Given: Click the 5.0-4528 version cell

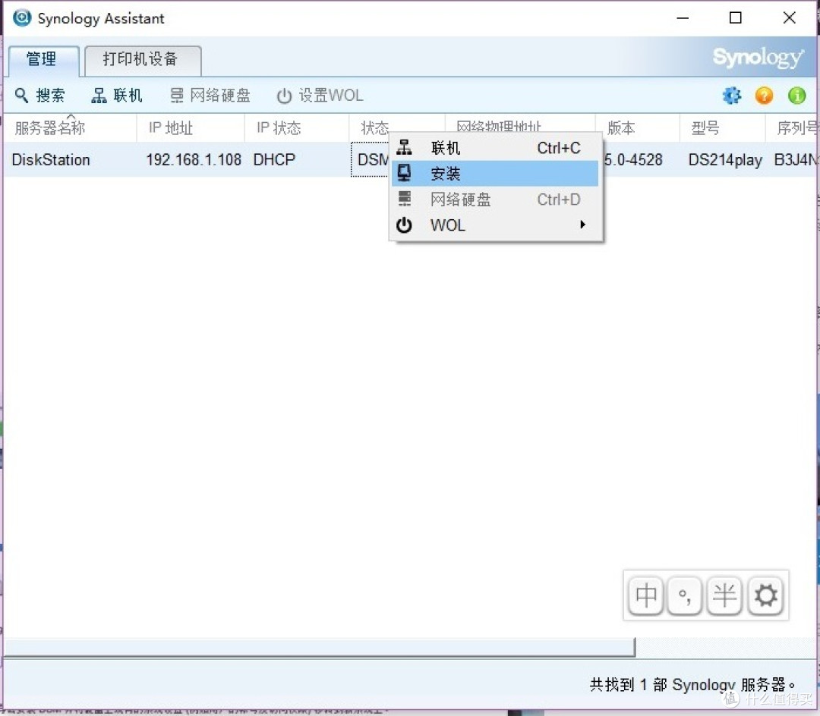Looking at the screenshot, I should pos(633,160).
